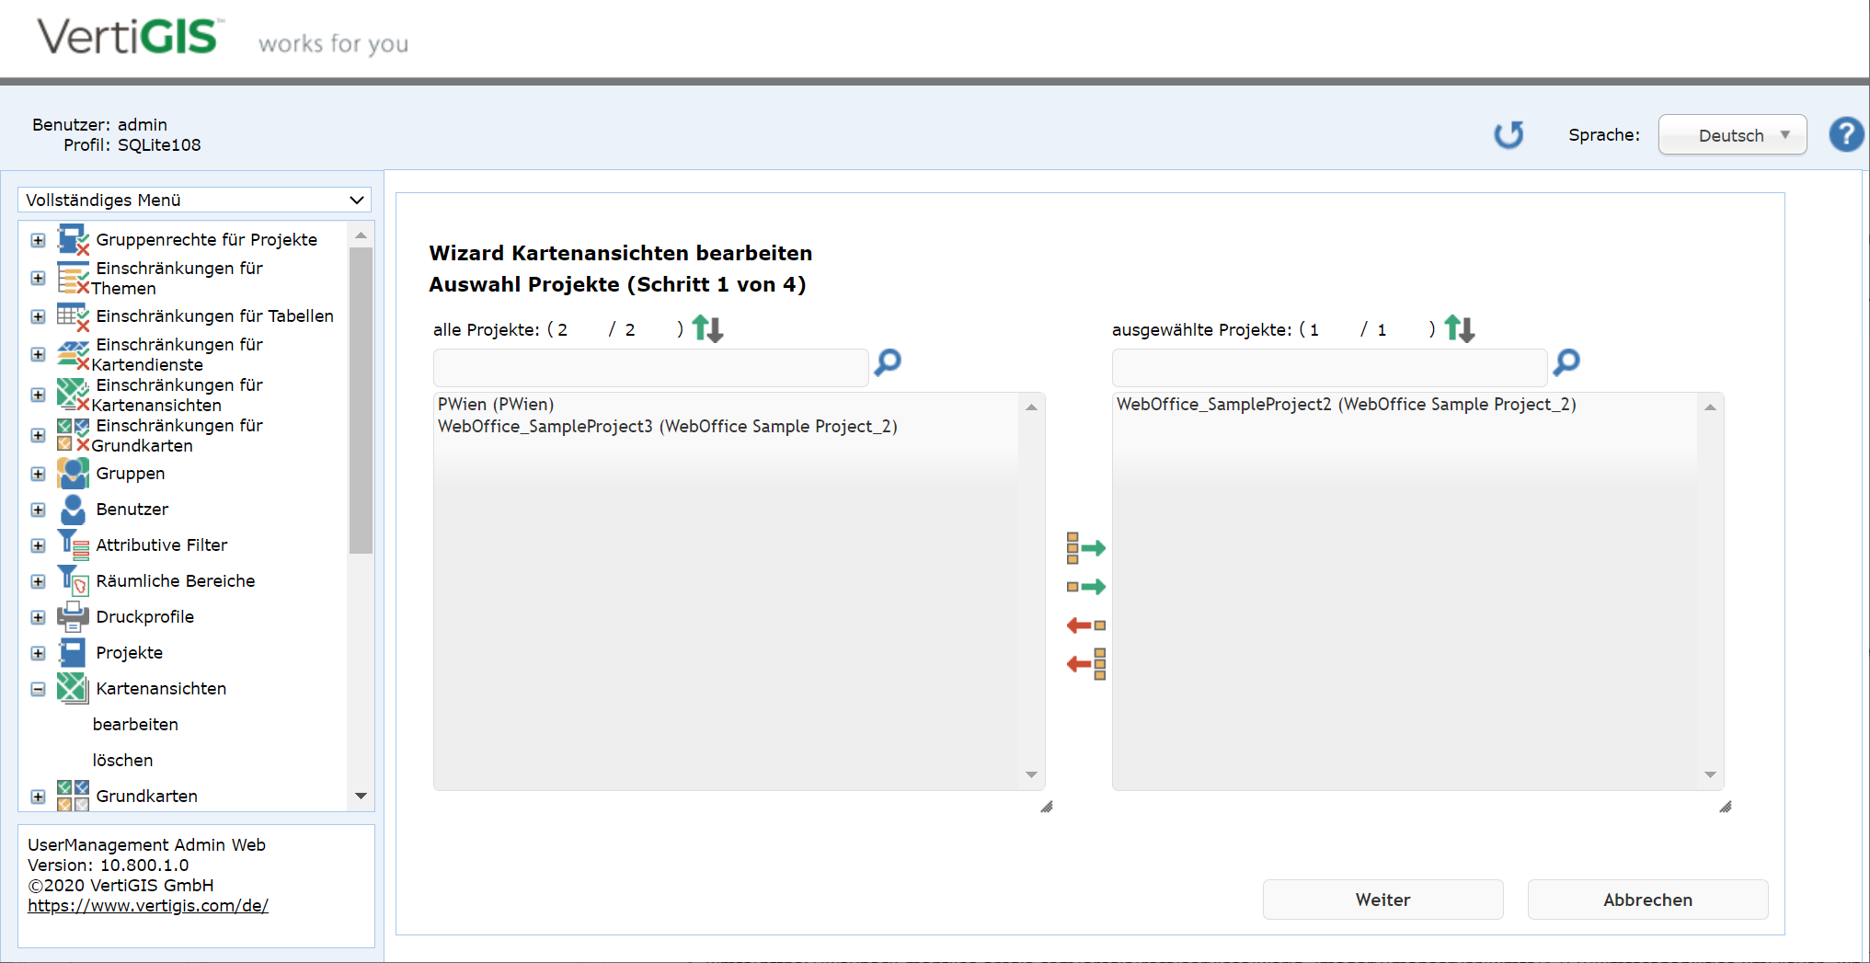Click the refresh arrow icon at top right

click(1509, 133)
